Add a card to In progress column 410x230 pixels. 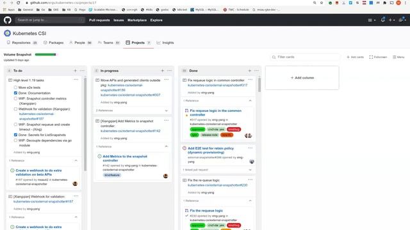[x=162, y=71]
